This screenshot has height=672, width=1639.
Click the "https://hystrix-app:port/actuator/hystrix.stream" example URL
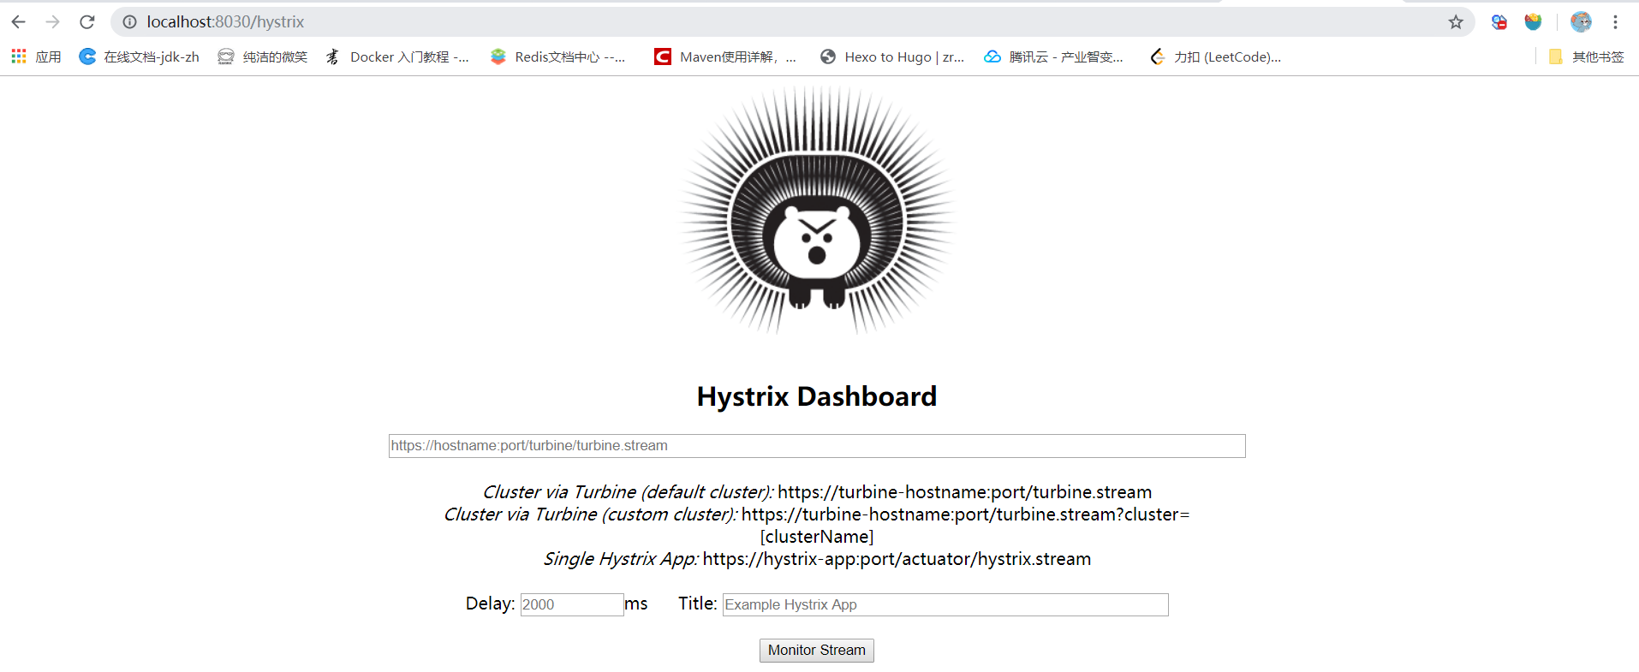897,559
